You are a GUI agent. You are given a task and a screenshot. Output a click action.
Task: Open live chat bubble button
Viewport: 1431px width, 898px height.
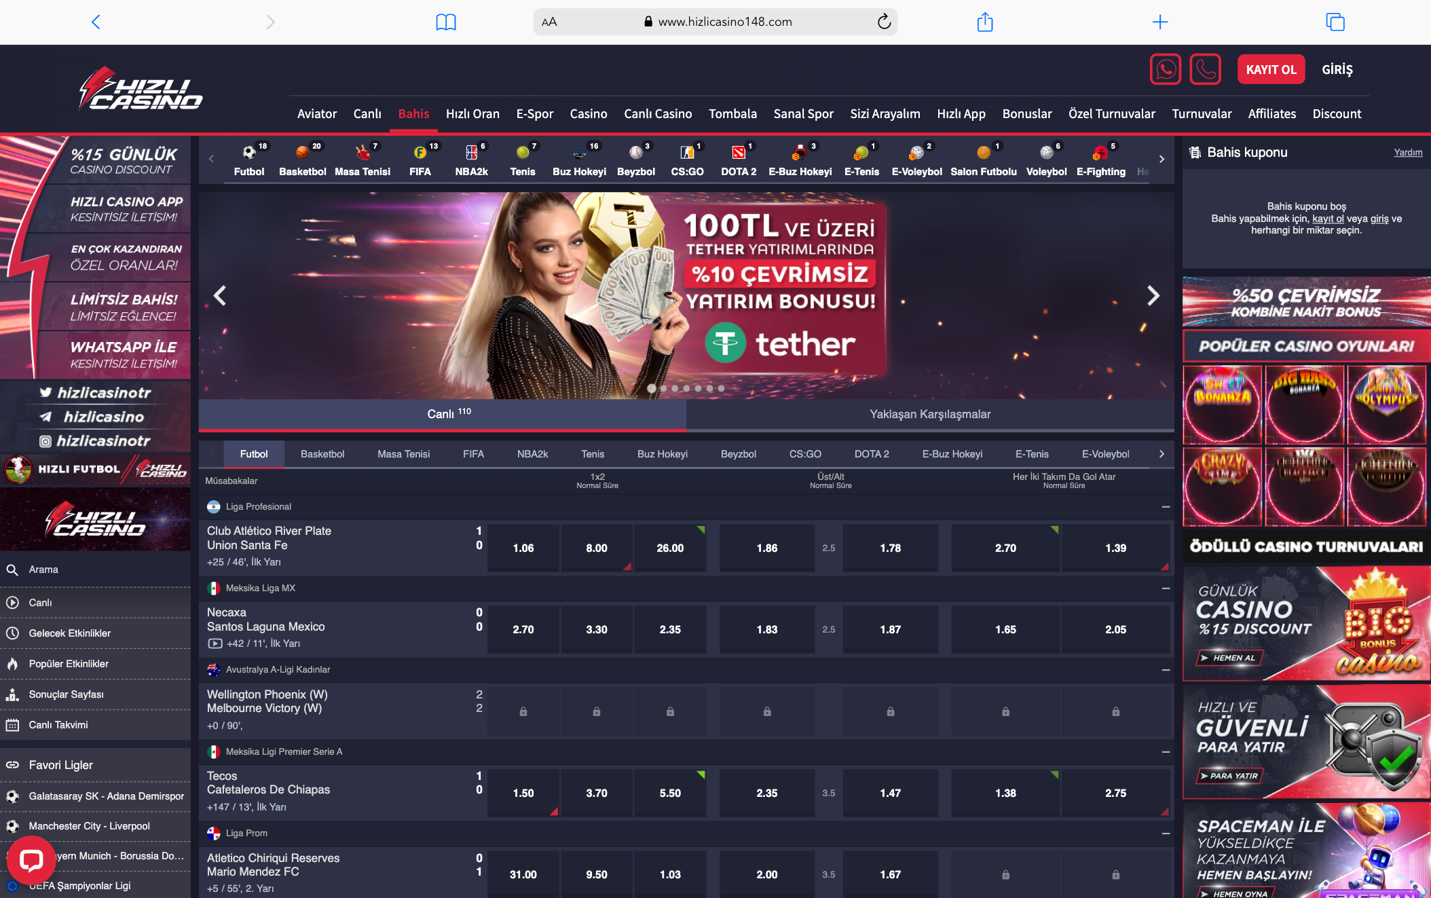[x=31, y=861]
